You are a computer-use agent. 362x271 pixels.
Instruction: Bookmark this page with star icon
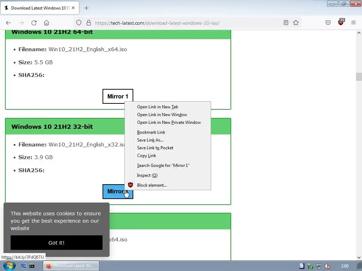click(296, 23)
